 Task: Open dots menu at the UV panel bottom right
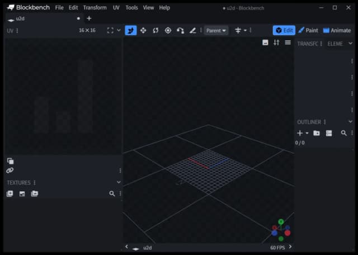pyautogui.click(x=120, y=171)
